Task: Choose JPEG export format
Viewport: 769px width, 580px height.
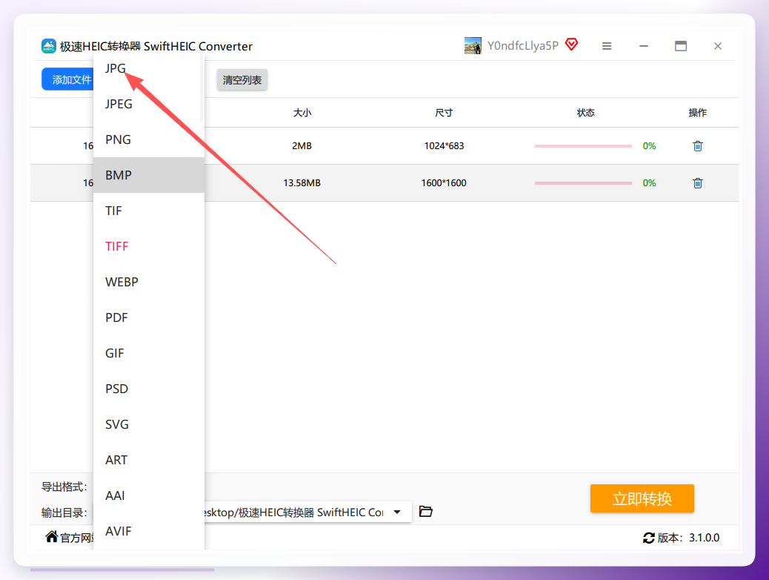Action: 149,104
